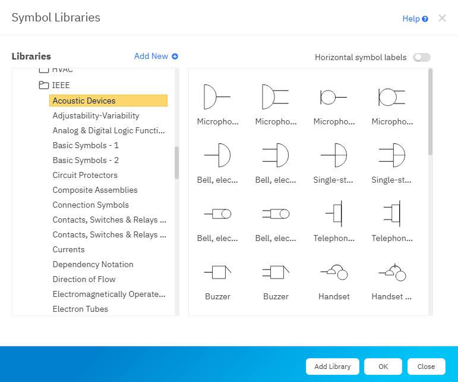Open the Circuit Protectors library
The image size is (458, 382).
point(85,175)
